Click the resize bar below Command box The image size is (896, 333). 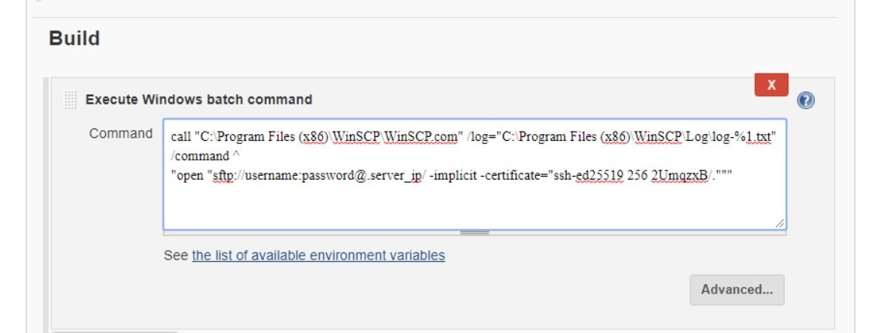click(x=475, y=232)
